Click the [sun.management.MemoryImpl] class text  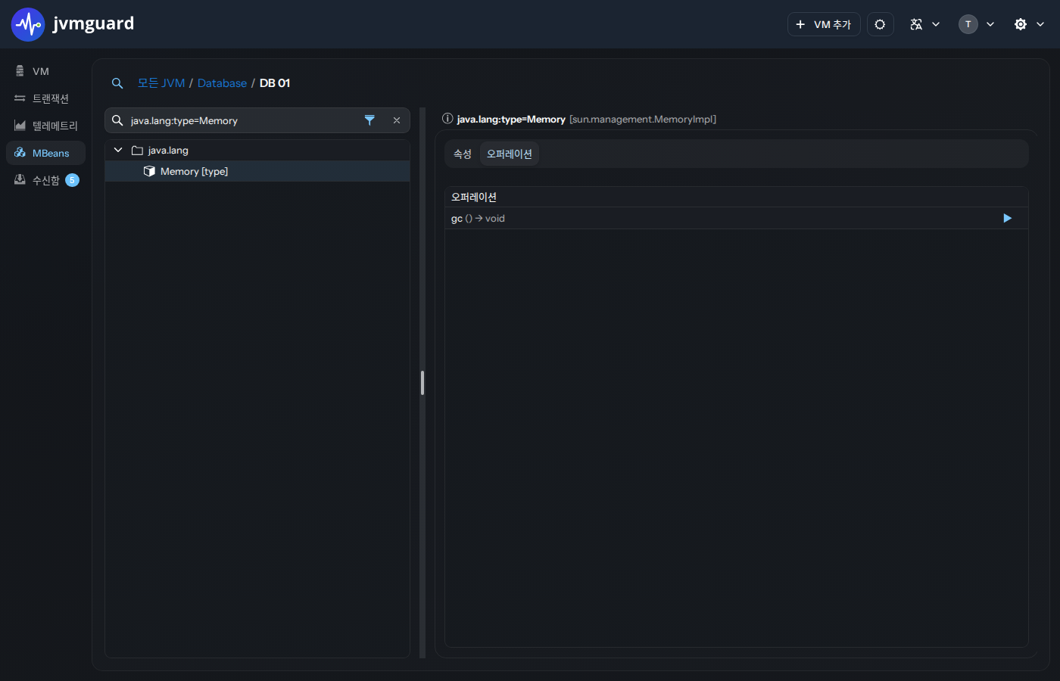coord(643,120)
